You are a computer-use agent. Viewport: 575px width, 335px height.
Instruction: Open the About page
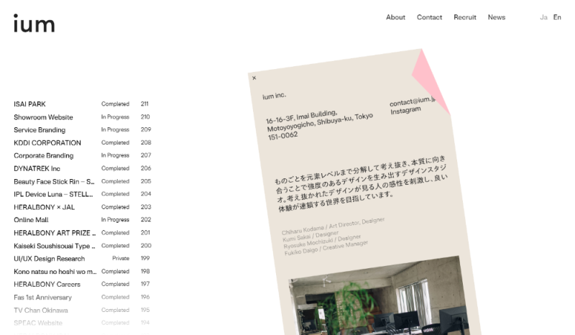[395, 17]
